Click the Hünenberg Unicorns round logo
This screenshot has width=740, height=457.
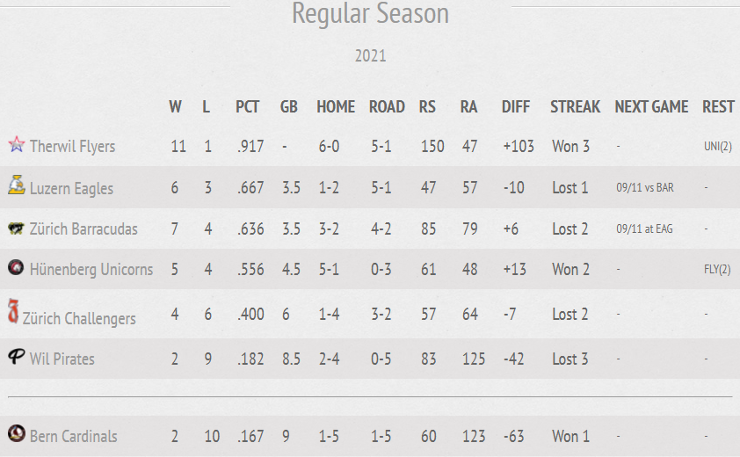(x=16, y=267)
